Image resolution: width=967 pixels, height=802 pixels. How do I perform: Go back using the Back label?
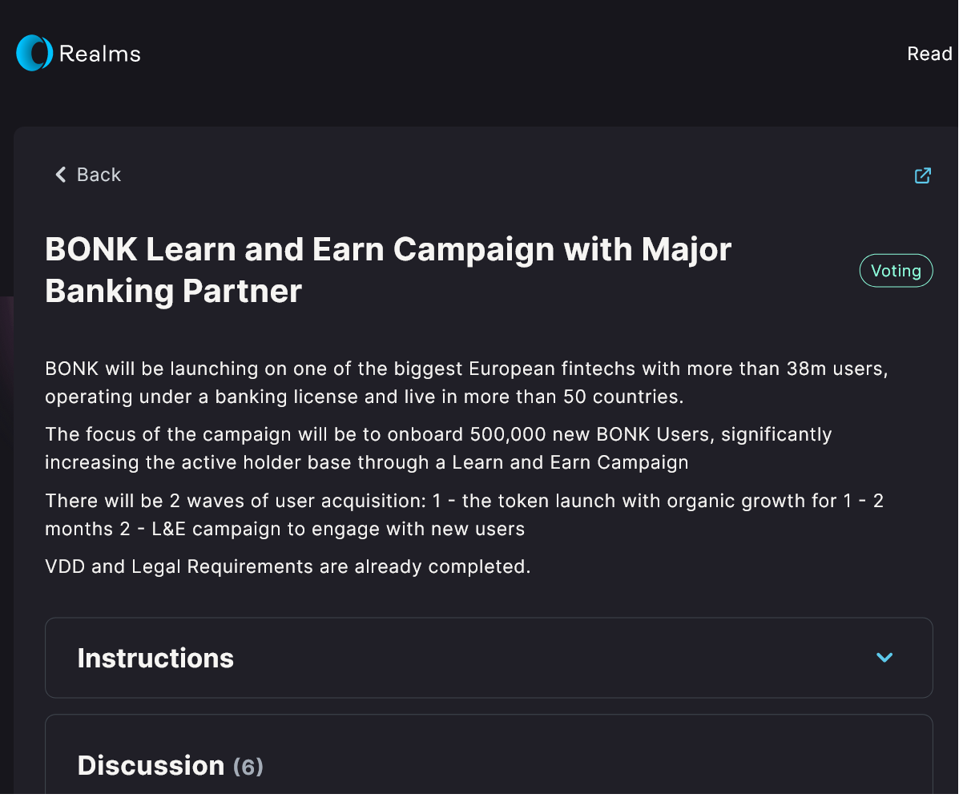(99, 175)
